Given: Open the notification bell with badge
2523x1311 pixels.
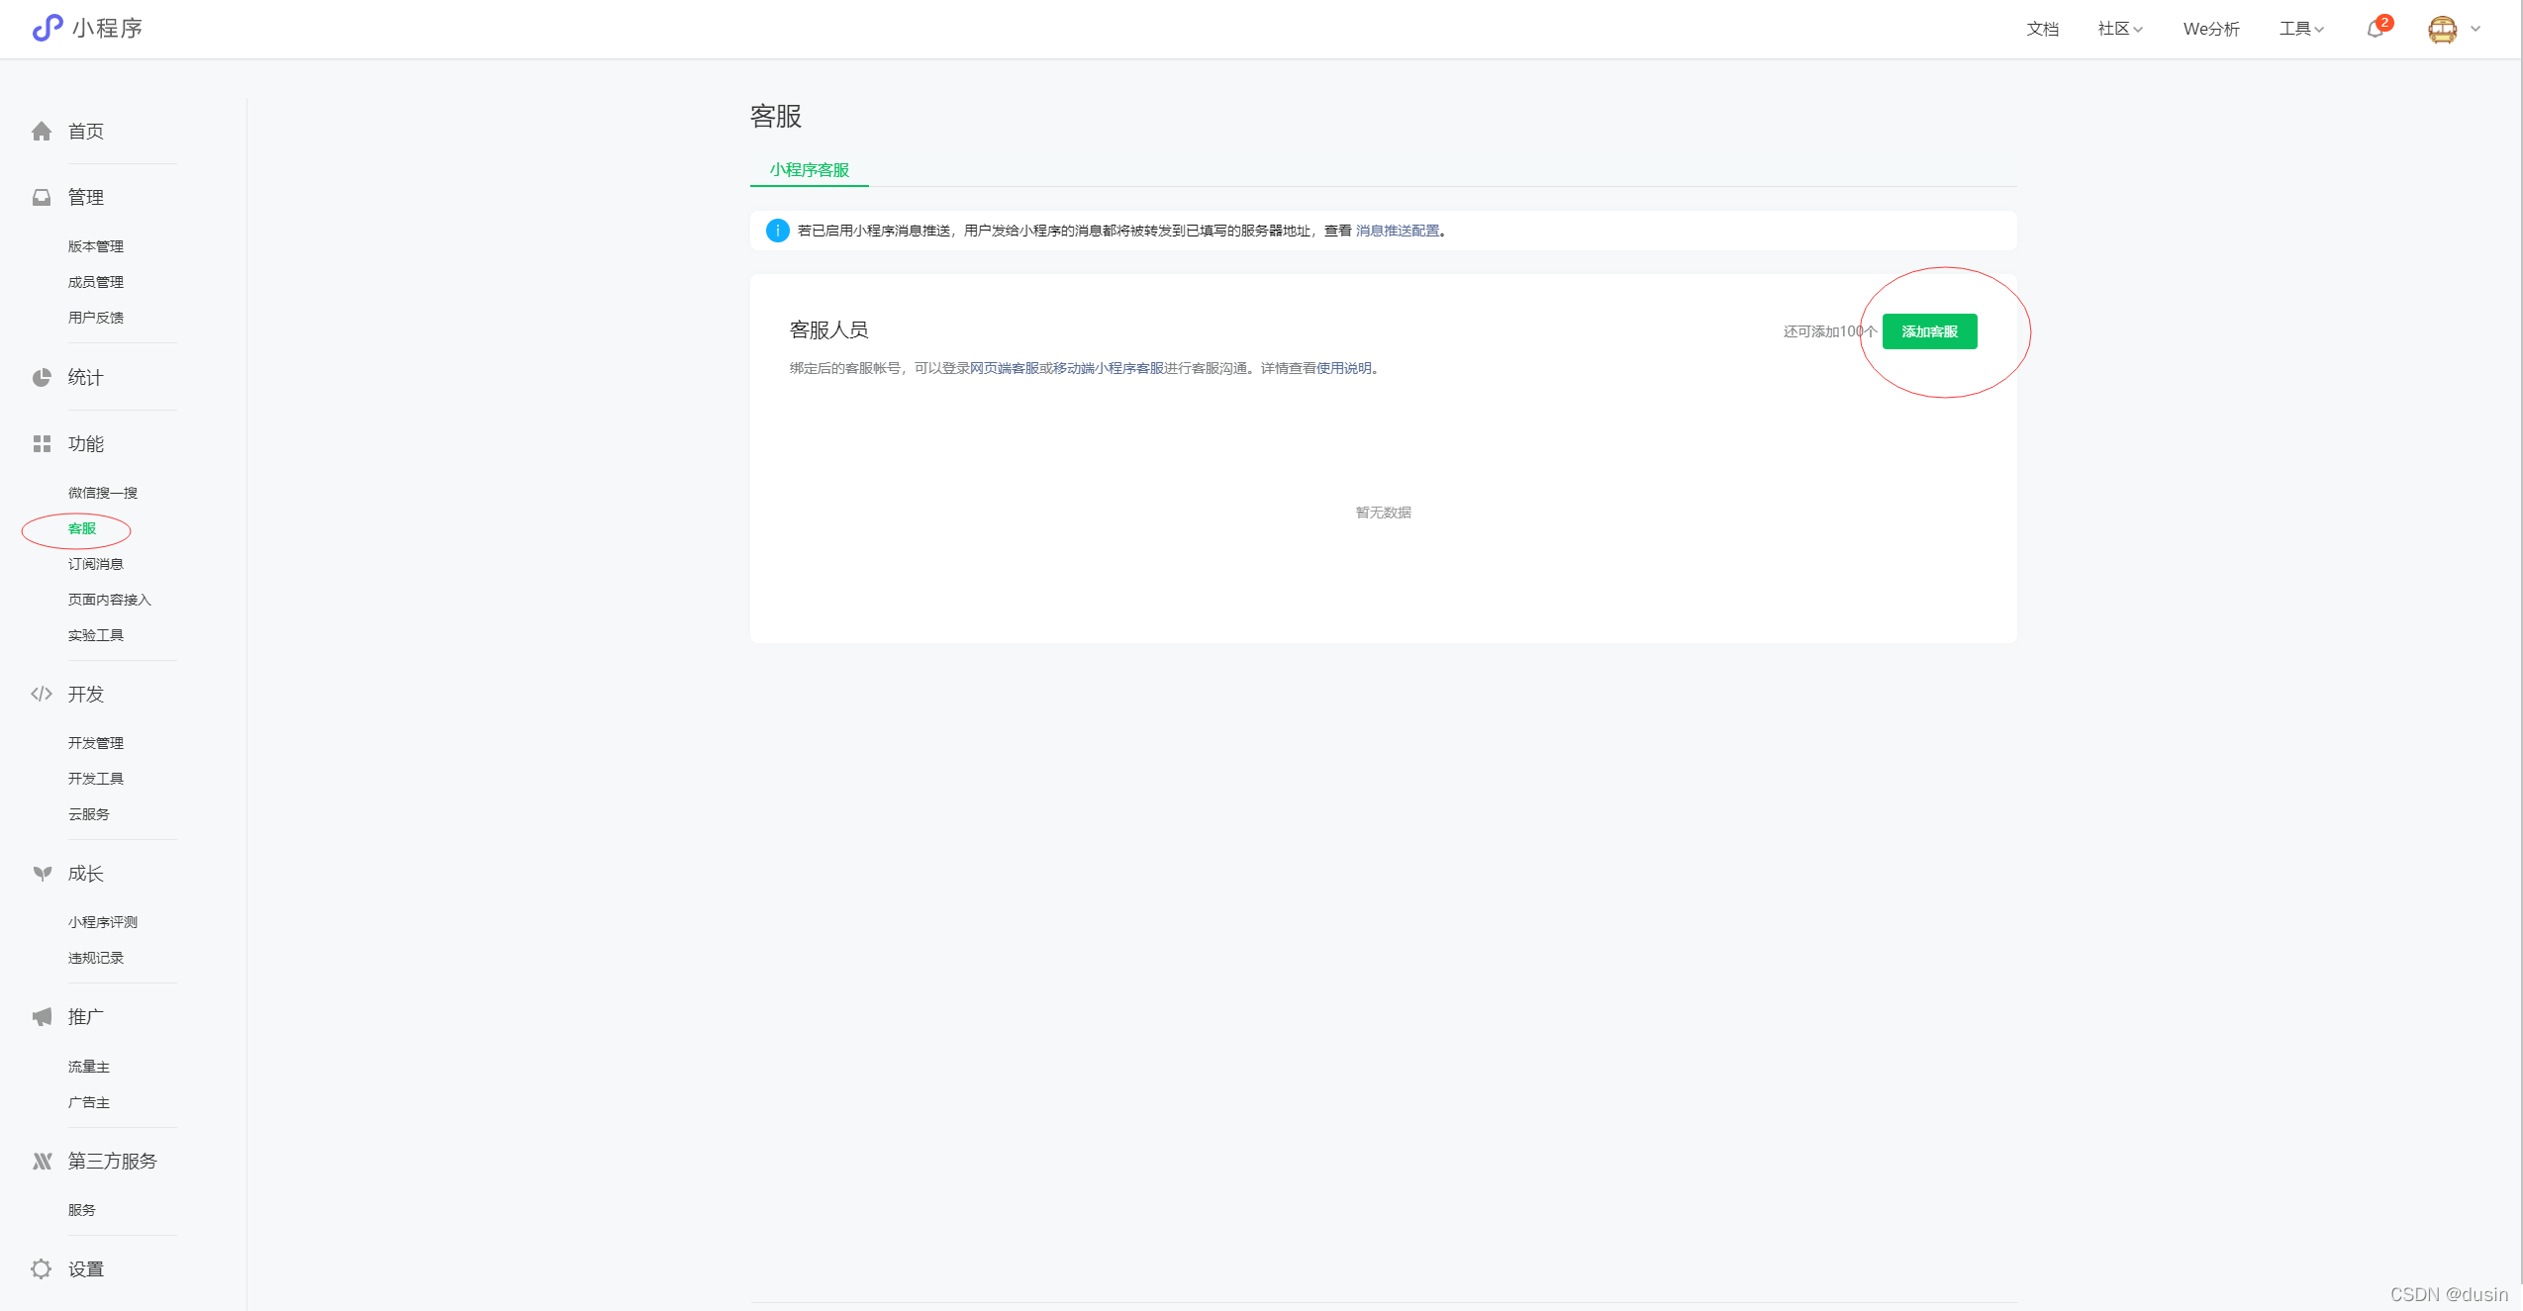Looking at the screenshot, I should (x=2376, y=29).
